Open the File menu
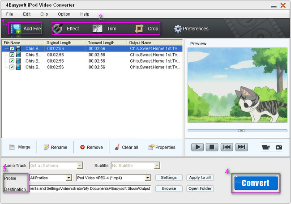The width and height of the screenshot is (291, 204). (9, 14)
